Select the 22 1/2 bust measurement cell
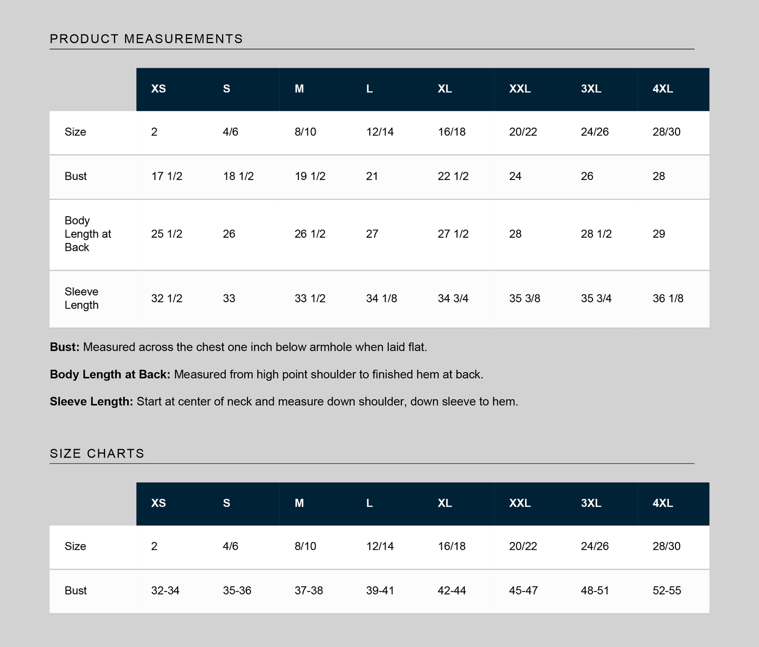 click(x=453, y=176)
